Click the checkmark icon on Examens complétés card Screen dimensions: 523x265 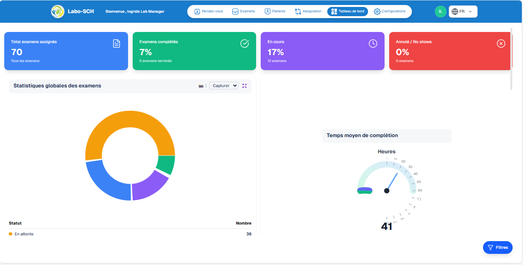coord(245,44)
